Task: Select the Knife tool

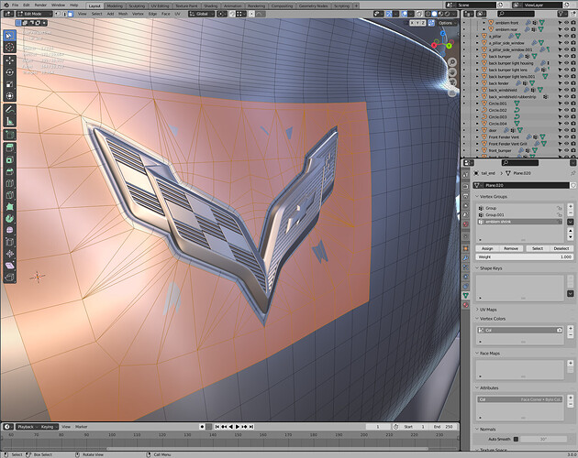Action: [9, 195]
